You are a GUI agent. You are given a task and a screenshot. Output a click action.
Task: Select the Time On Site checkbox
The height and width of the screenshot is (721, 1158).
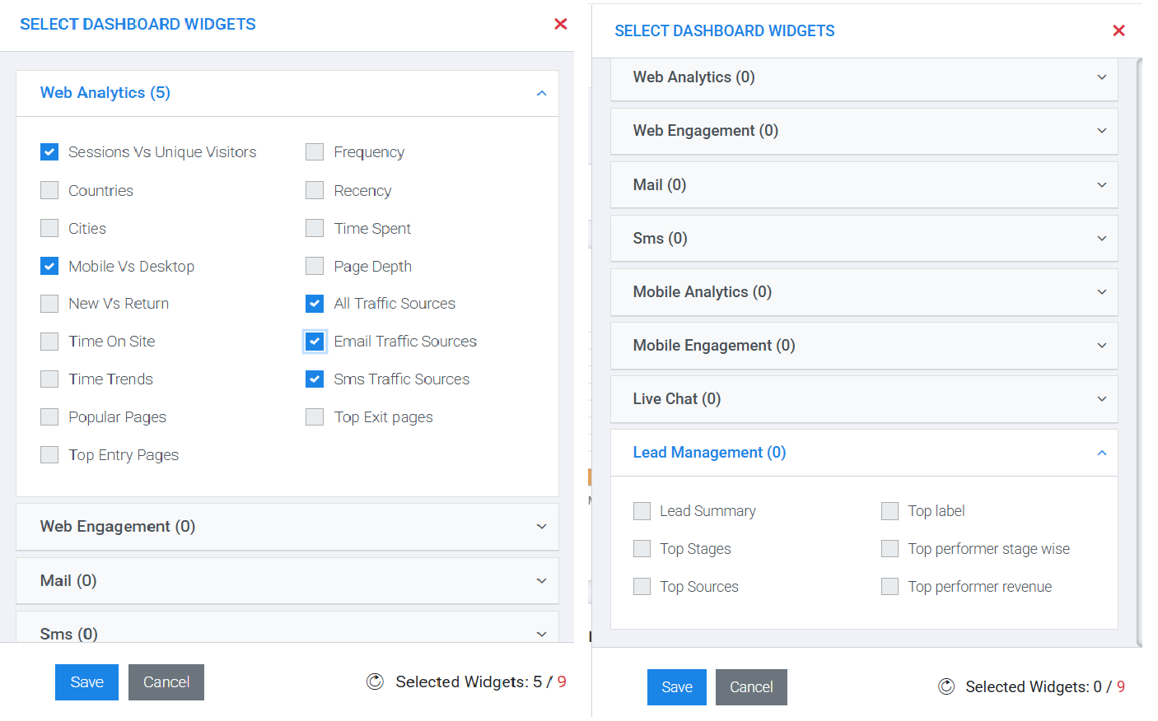tap(49, 342)
